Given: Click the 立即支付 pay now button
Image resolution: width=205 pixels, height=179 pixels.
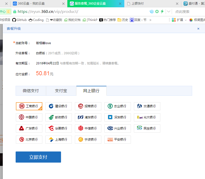Looking at the screenshot, I should pyautogui.click(x=38, y=157).
